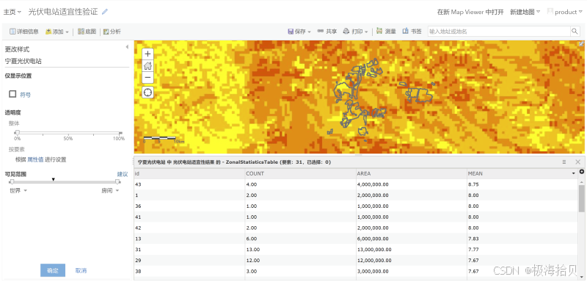Click the search magnifier icon
The height and width of the screenshot is (282, 587).
pos(575,32)
